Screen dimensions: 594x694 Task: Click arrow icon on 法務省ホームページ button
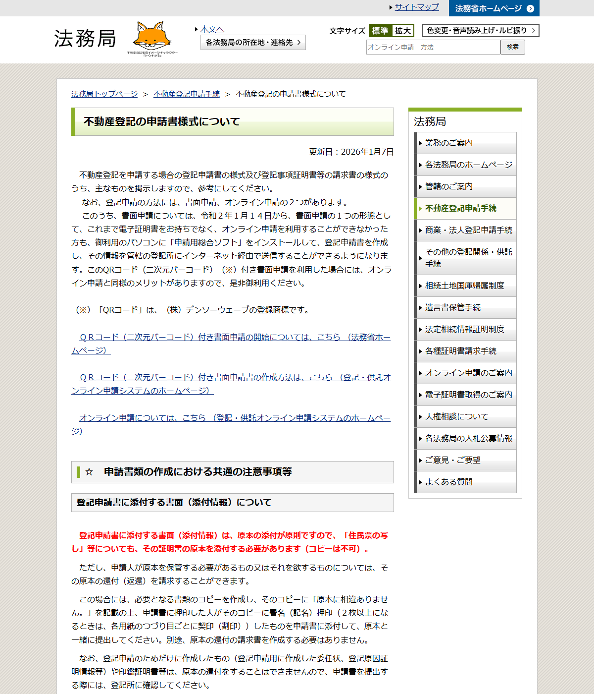click(530, 8)
